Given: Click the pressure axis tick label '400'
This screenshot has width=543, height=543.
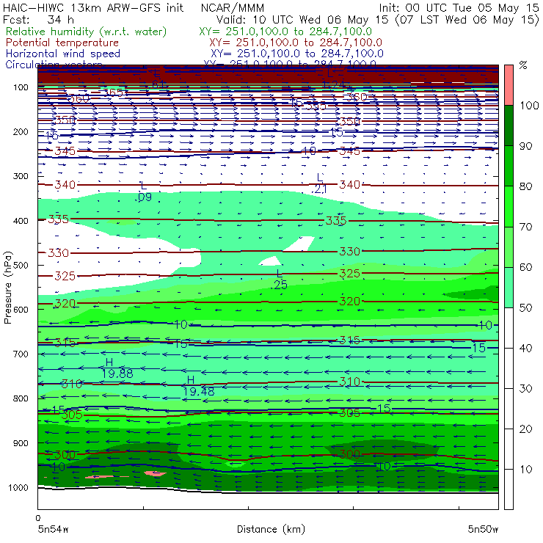Looking at the screenshot, I should (21, 221).
